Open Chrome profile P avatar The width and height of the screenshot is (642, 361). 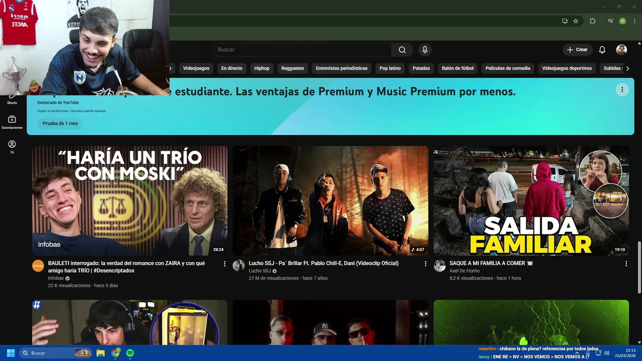point(622,21)
